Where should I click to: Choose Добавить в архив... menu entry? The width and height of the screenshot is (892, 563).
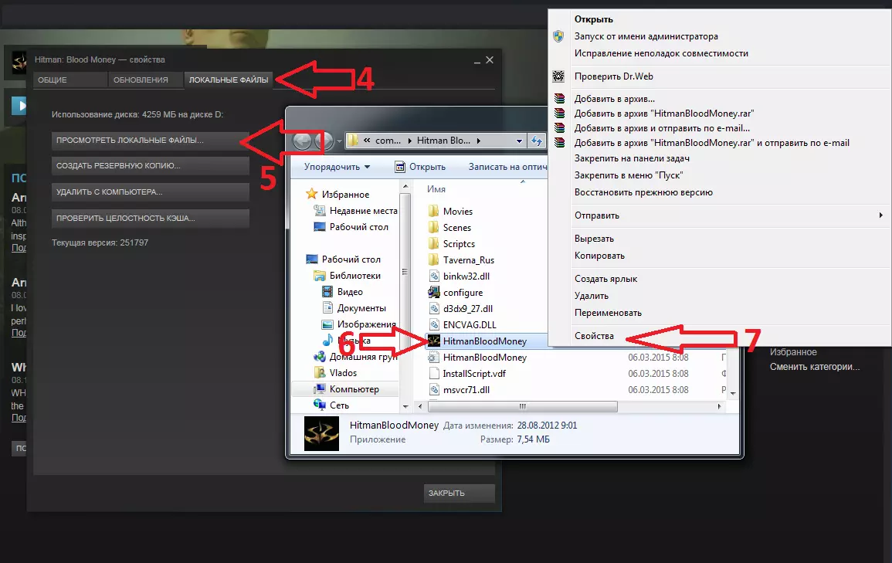(x=615, y=99)
